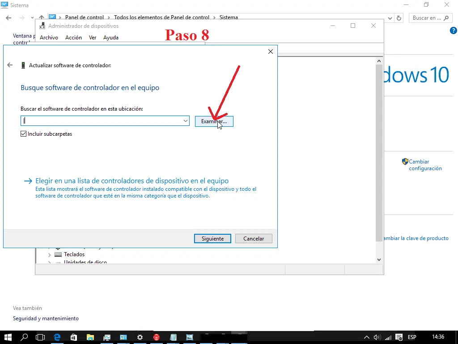458x344 pixels.
Task: Open File Explorer from the taskbar
Action: point(90,337)
